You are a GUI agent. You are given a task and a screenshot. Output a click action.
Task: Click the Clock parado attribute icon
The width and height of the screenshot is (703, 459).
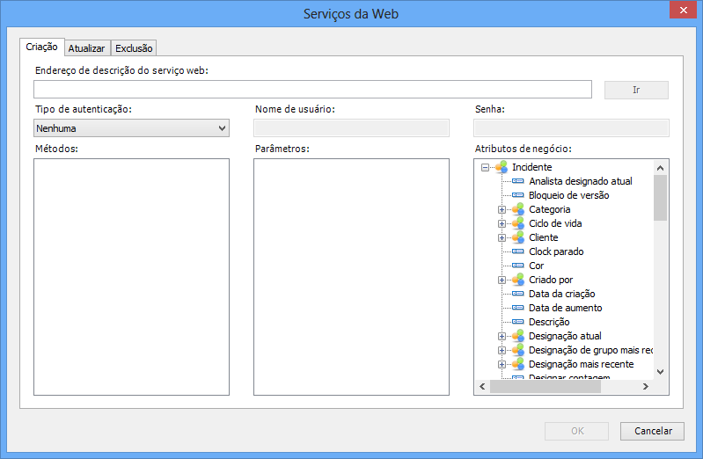[x=518, y=251]
